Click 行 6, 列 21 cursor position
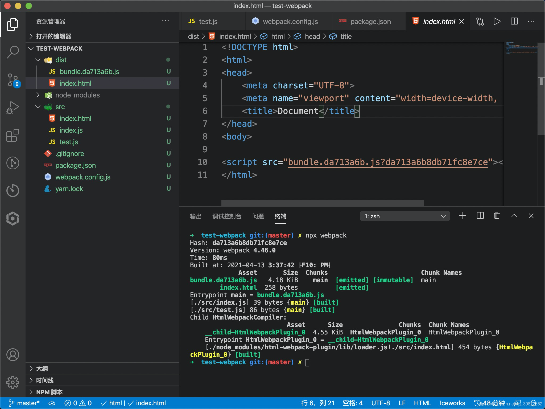Viewport: 545px width, 409px height. [318, 403]
